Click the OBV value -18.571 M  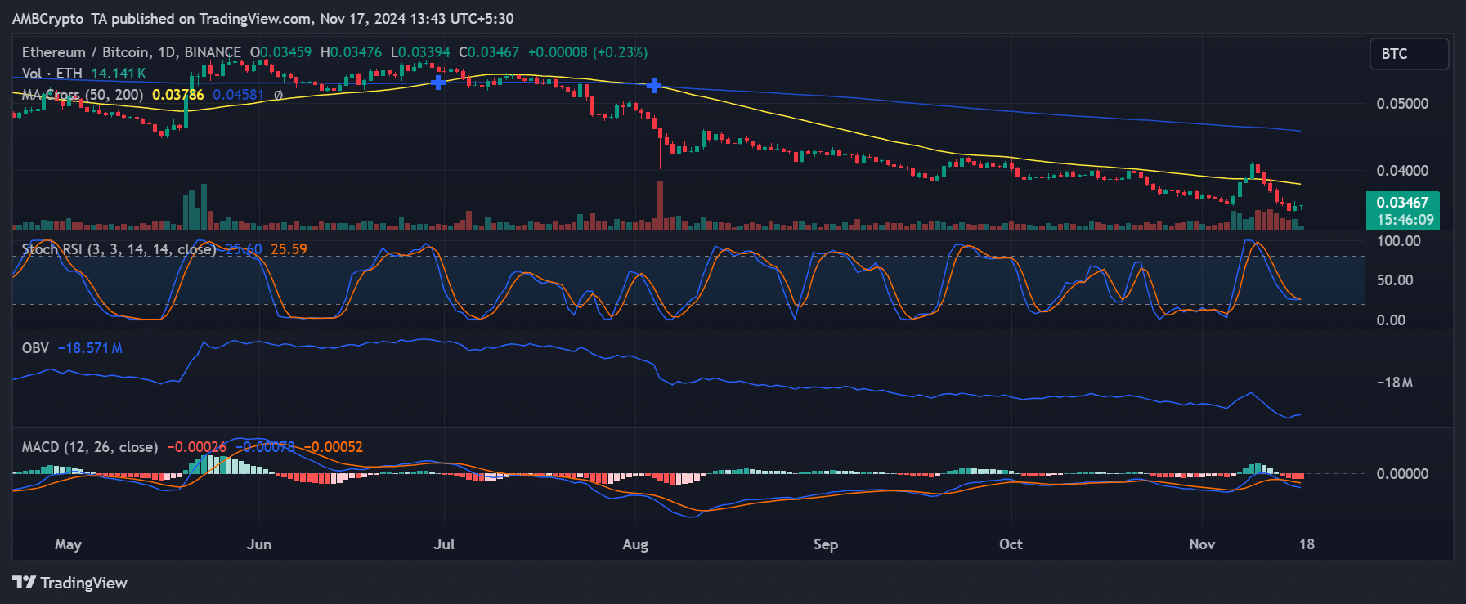pos(91,348)
